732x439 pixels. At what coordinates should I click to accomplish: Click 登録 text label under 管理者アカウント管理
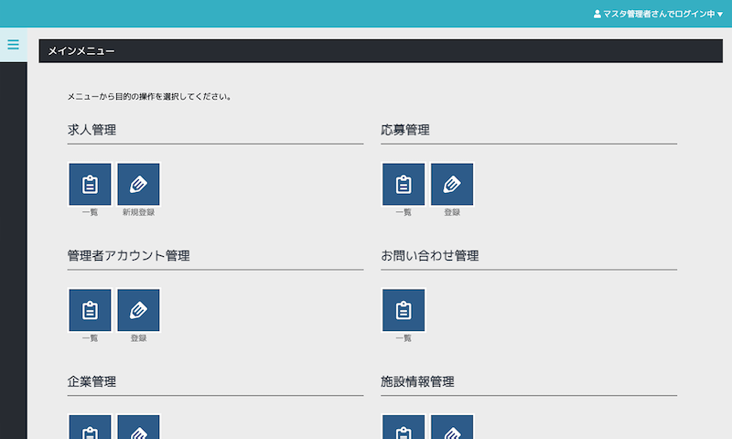[138, 338]
